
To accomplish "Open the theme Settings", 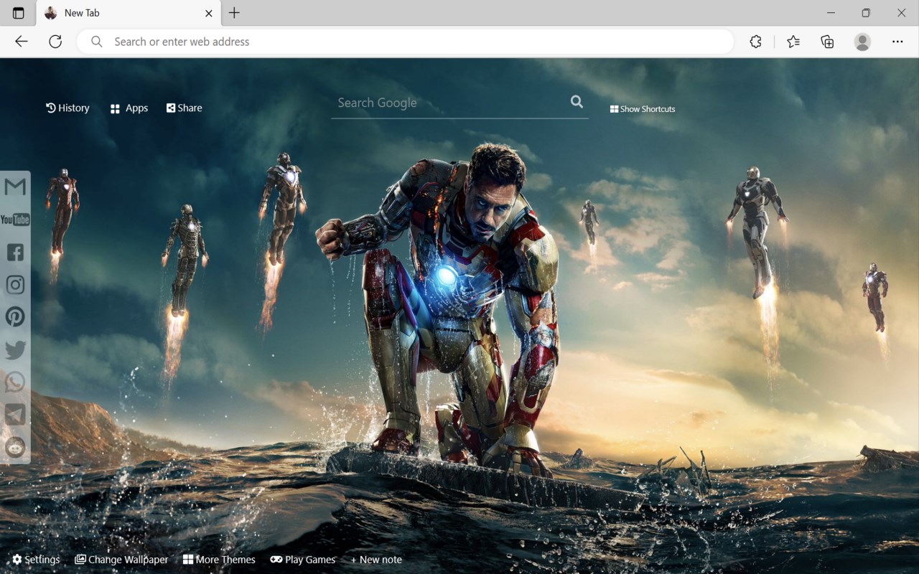I will pos(36,560).
